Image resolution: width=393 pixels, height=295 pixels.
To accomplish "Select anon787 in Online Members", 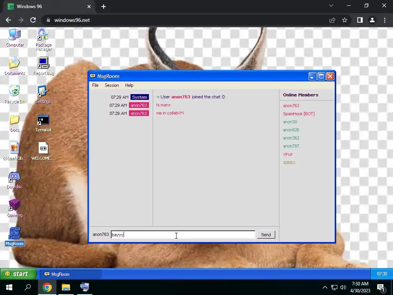I will click(x=291, y=146).
